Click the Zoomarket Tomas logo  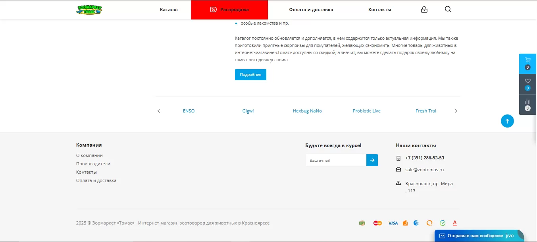coord(89,10)
